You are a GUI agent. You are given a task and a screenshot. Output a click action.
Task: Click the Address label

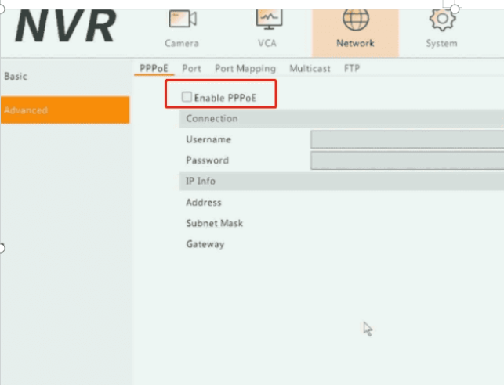click(x=204, y=203)
